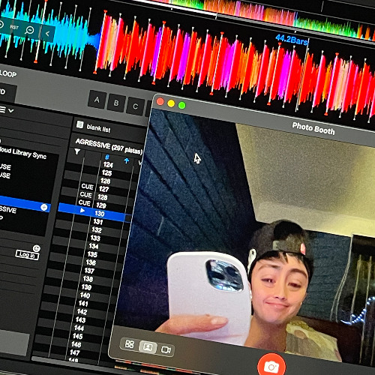Click CUE marker on track 128
Screen dimensions: 375x375
[86, 194]
